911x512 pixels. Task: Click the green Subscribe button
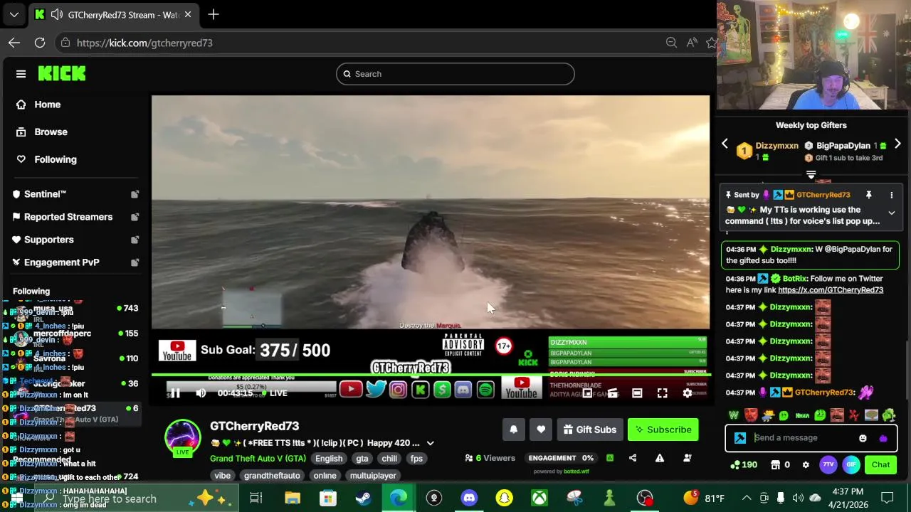[x=663, y=430]
